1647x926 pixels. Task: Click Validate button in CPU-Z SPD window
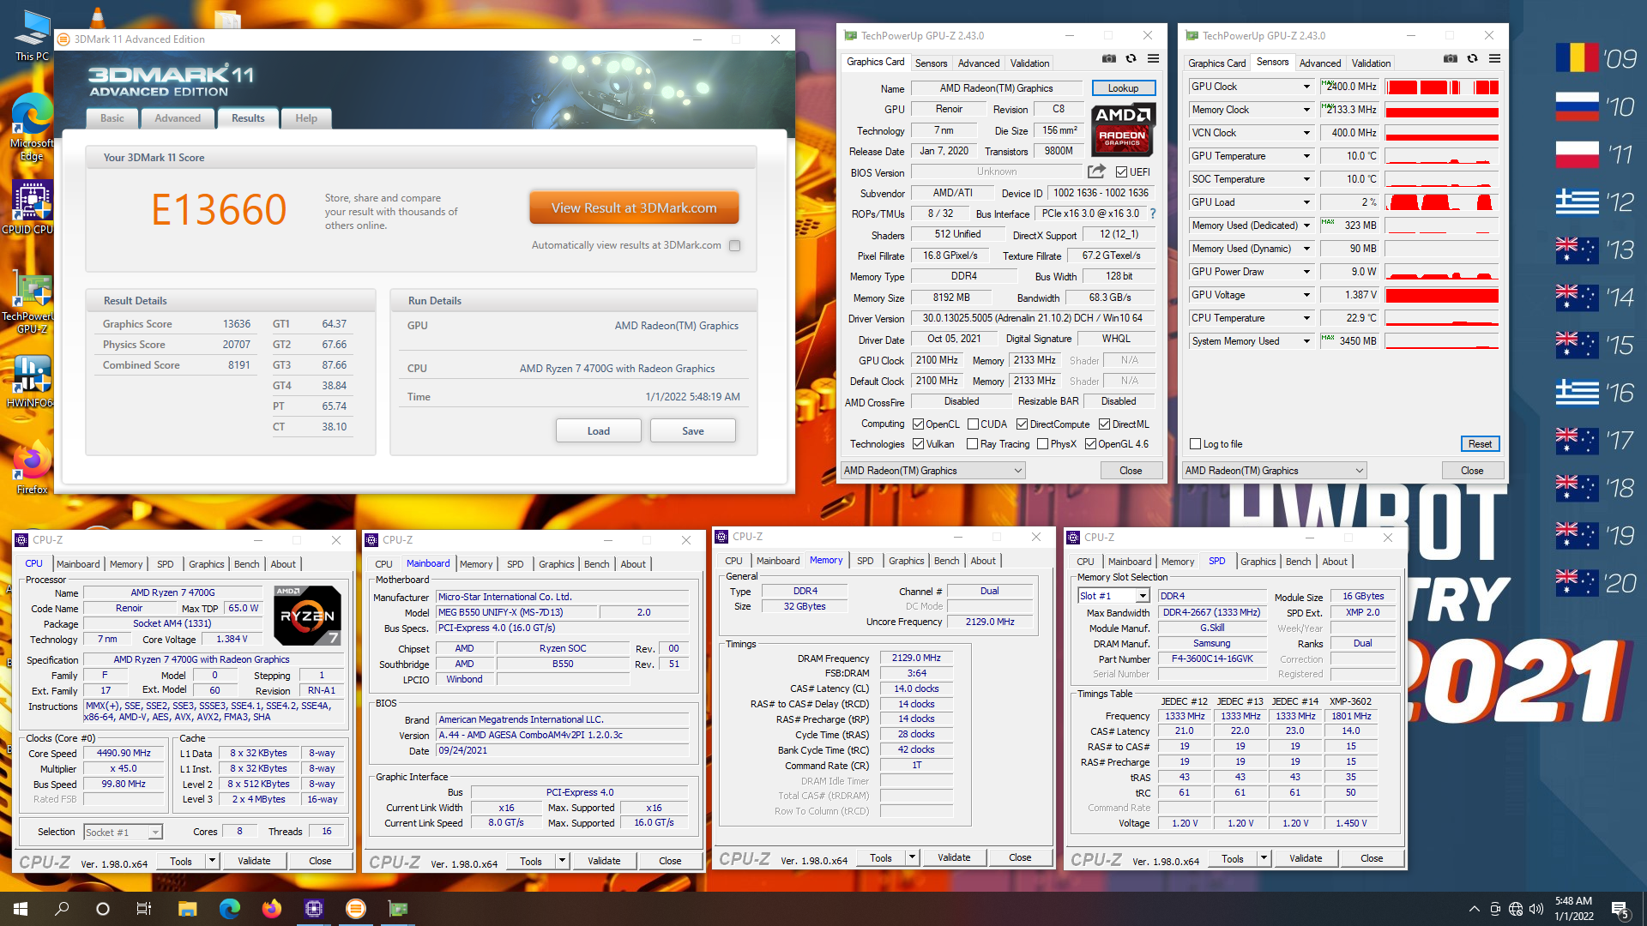pyautogui.click(x=1306, y=858)
